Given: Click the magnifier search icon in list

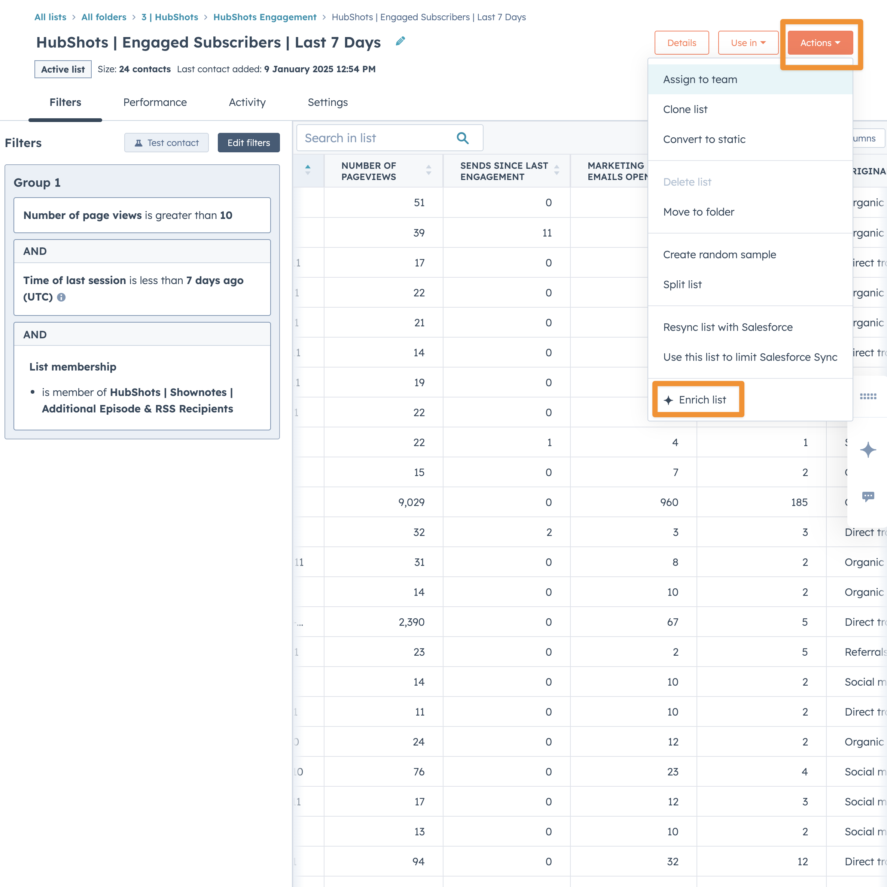Looking at the screenshot, I should 462,138.
